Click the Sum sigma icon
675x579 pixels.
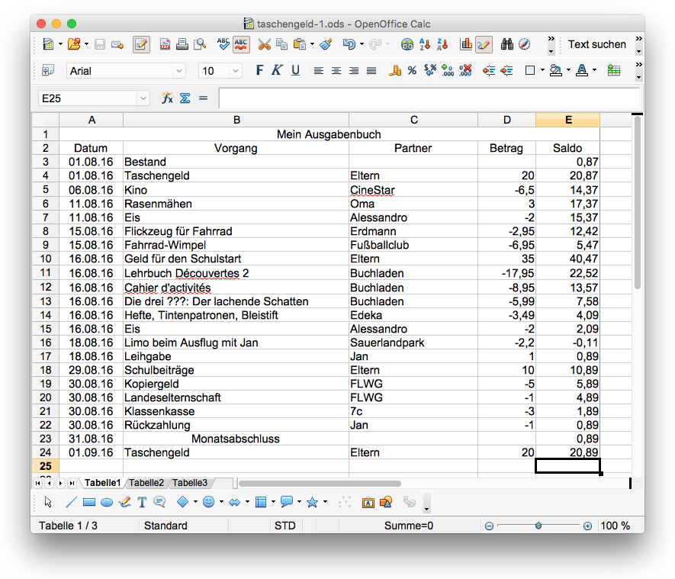185,98
